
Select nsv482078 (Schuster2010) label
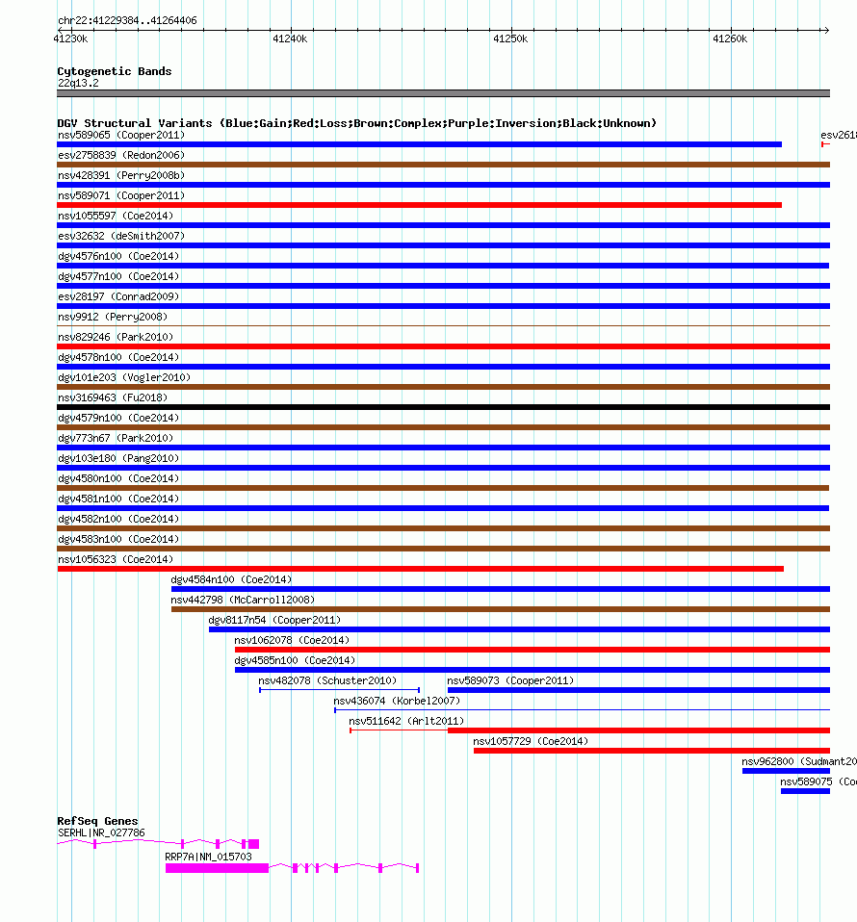(x=327, y=680)
